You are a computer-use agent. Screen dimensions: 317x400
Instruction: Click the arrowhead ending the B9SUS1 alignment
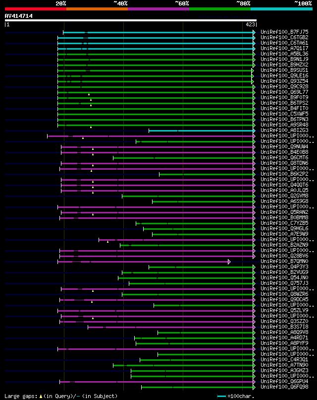point(253,70)
